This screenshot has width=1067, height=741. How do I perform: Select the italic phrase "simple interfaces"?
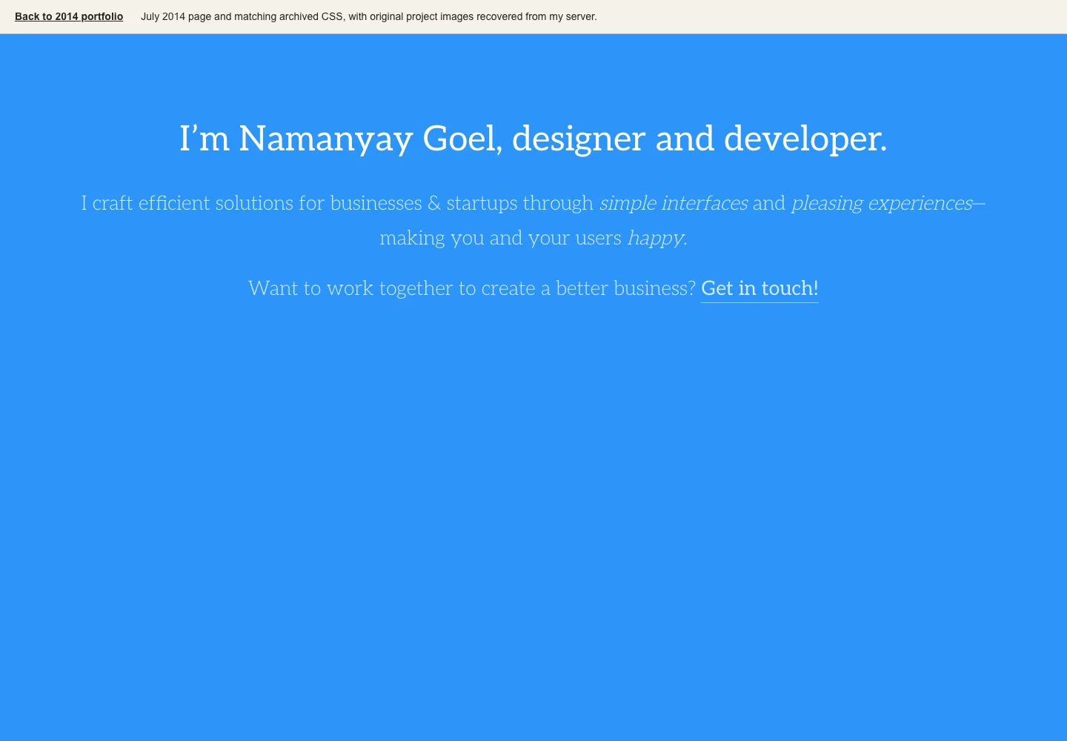(x=673, y=203)
